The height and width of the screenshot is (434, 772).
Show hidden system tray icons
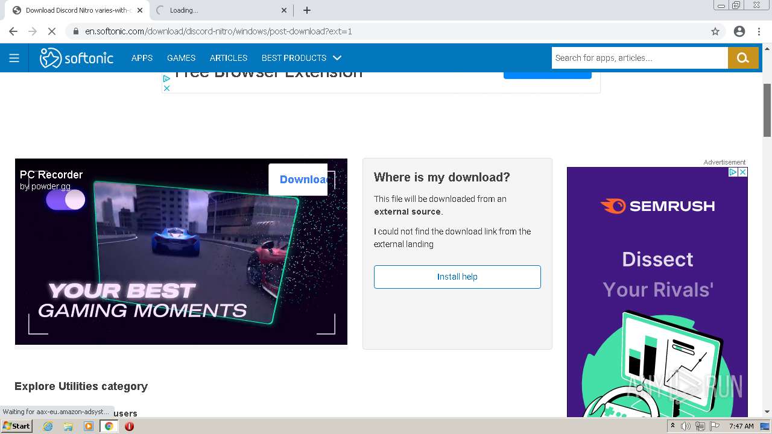[x=672, y=426]
